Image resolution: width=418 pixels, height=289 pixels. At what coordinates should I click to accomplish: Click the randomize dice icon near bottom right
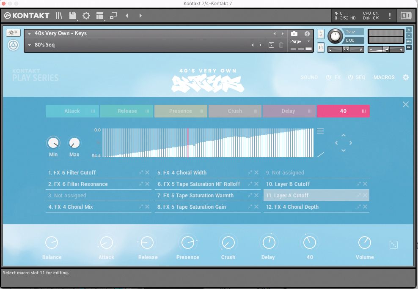[x=393, y=244]
